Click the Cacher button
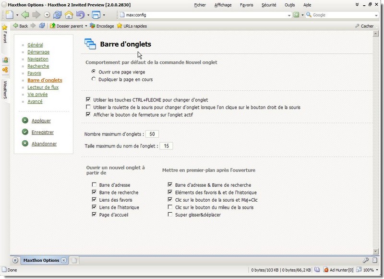This screenshot has width=384, height=279. (x=364, y=26)
